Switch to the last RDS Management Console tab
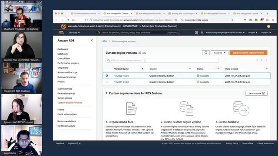 248,13
